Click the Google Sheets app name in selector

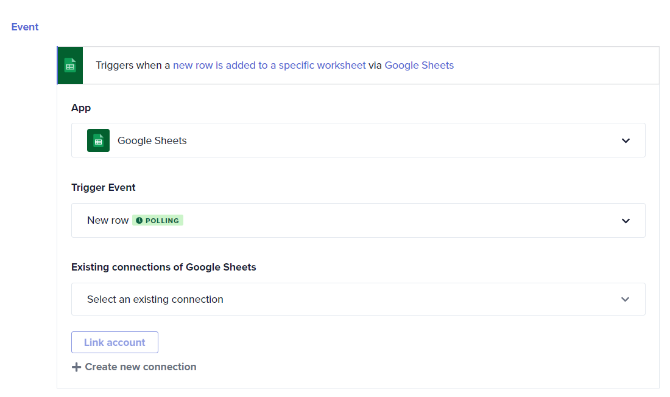click(152, 140)
